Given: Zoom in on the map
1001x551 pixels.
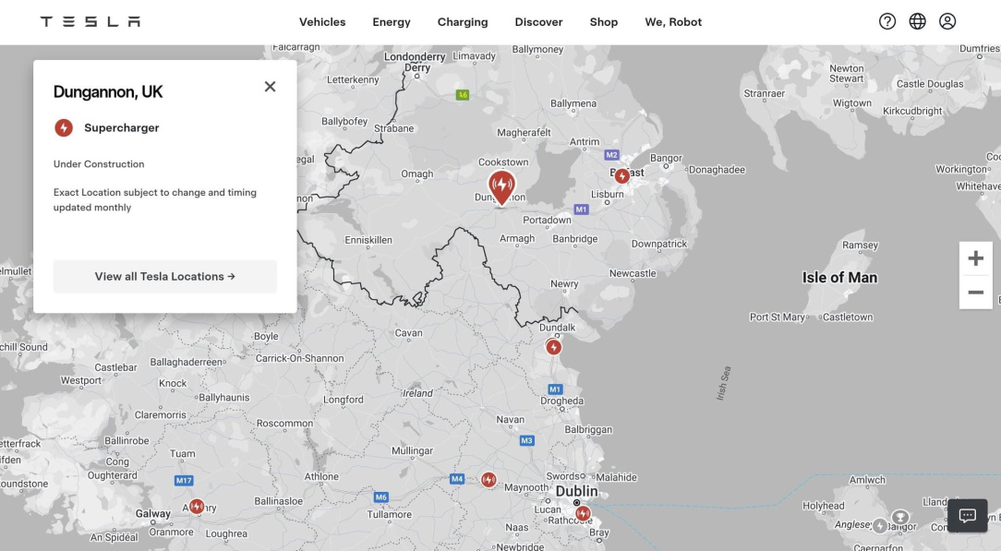Looking at the screenshot, I should pos(975,258).
